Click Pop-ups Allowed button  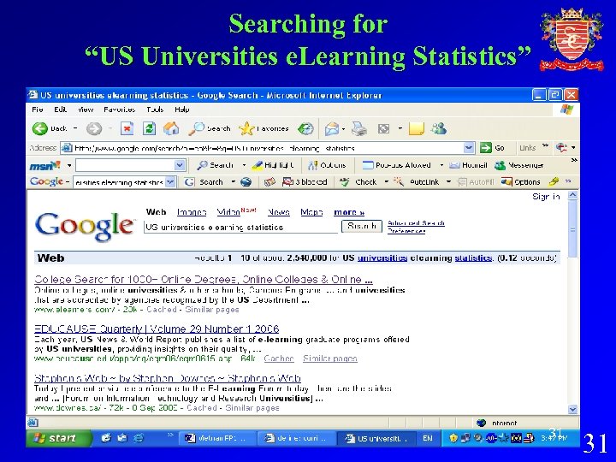[396, 165]
